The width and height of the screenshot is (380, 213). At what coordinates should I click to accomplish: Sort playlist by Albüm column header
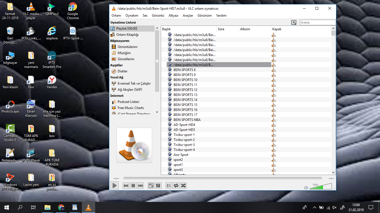255,29
